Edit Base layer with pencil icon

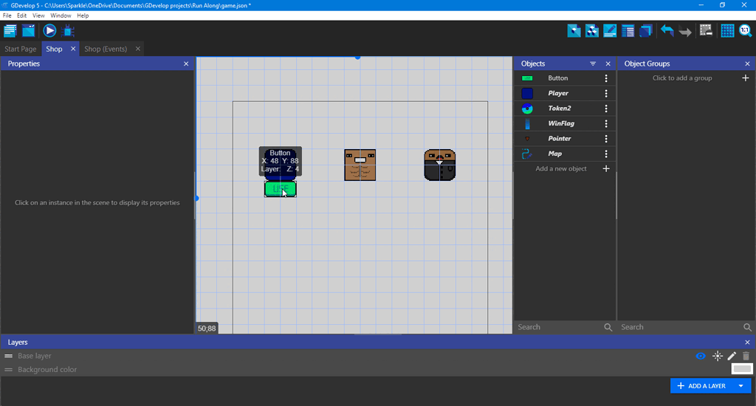pyautogui.click(x=732, y=357)
